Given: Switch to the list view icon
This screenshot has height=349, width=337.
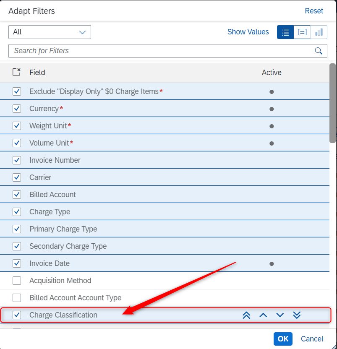Looking at the screenshot, I should tap(285, 32).
